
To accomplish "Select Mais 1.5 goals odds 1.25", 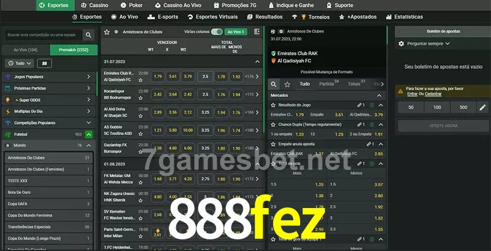I will click(x=297, y=185).
